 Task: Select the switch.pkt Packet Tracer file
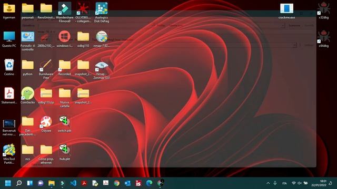pos(65,121)
